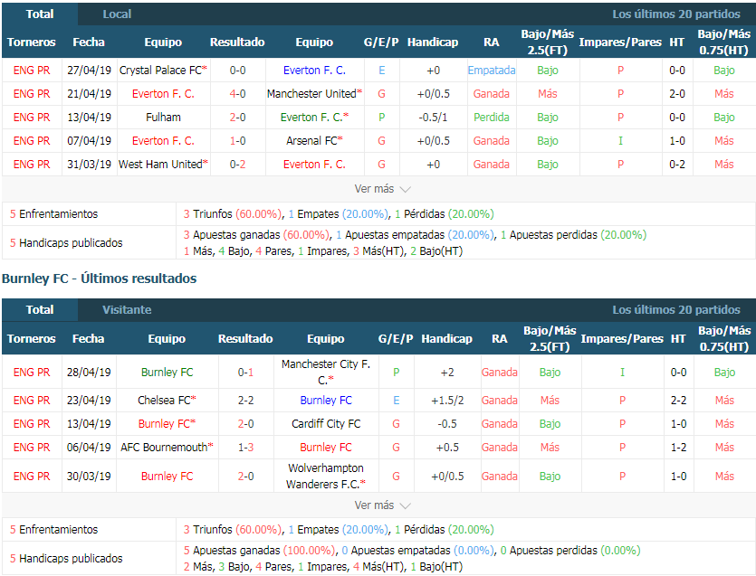
Task: Click the 0-1 result against Manchester City
Action: tap(246, 373)
